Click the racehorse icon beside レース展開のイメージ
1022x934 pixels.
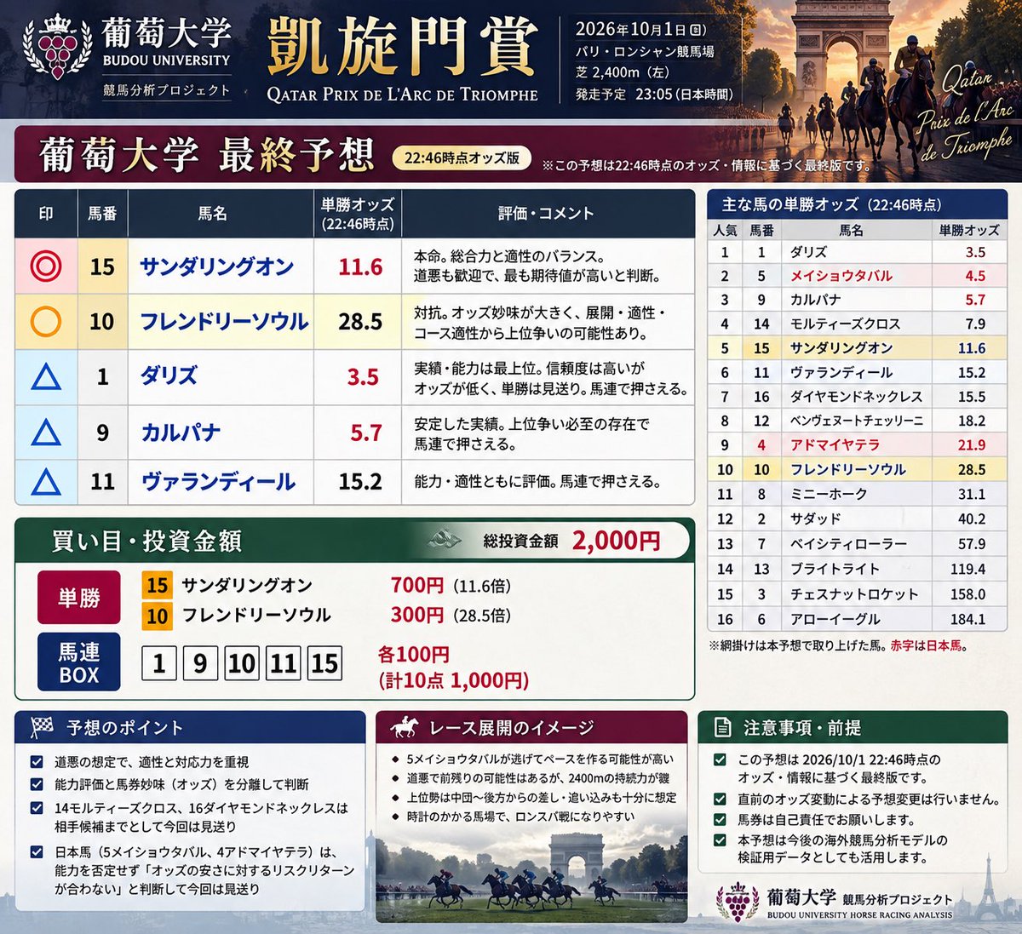pos(405,727)
